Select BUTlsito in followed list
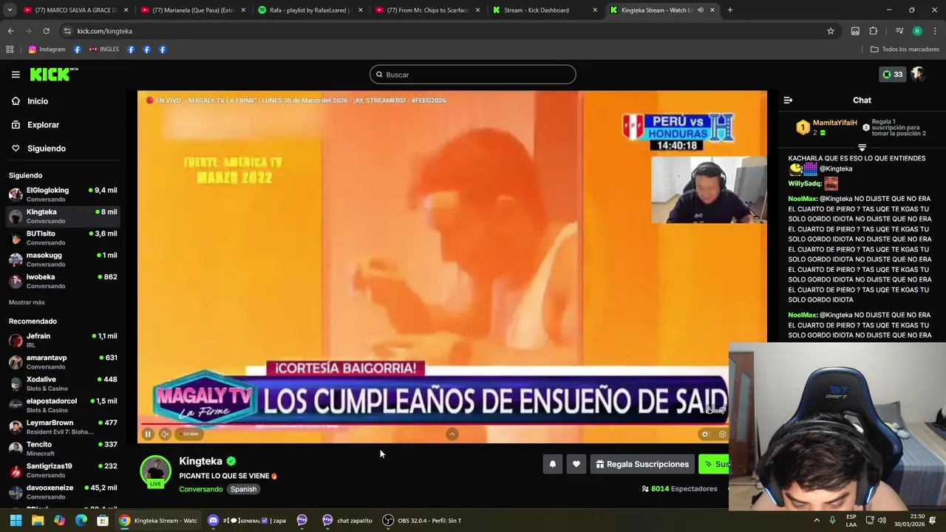 click(63, 238)
